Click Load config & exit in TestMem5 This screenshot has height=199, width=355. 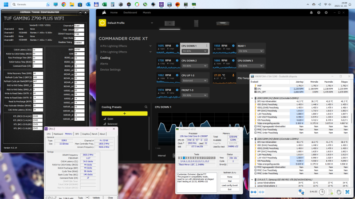click(x=229, y=185)
